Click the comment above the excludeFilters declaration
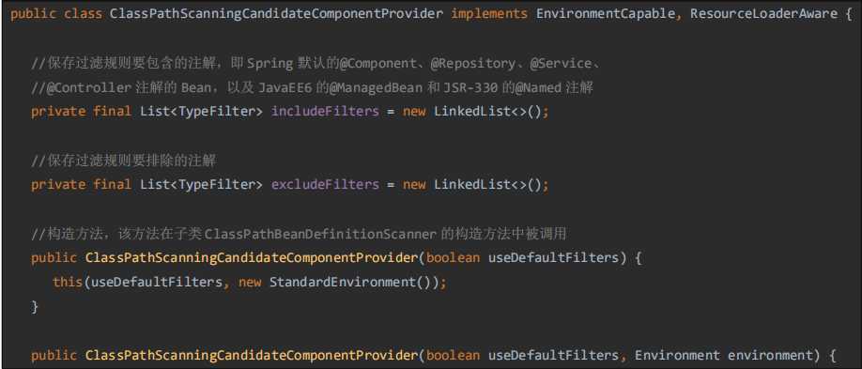The image size is (862, 369). (x=124, y=161)
